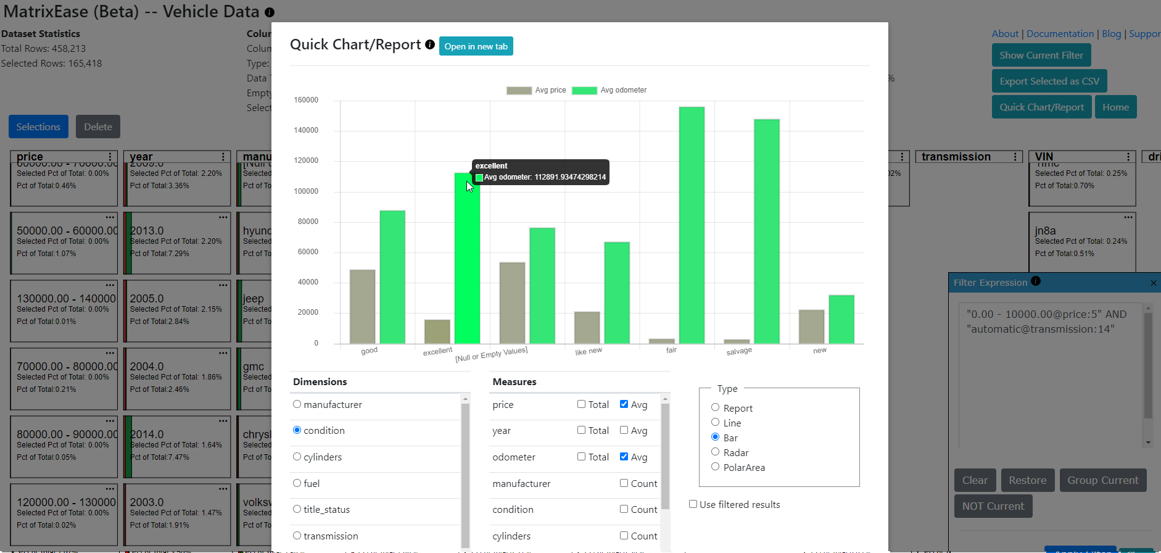The image size is (1161, 553).
Task: Click Filter Expression info icon
Action: pyautogui.click(x=1036, y=281)
